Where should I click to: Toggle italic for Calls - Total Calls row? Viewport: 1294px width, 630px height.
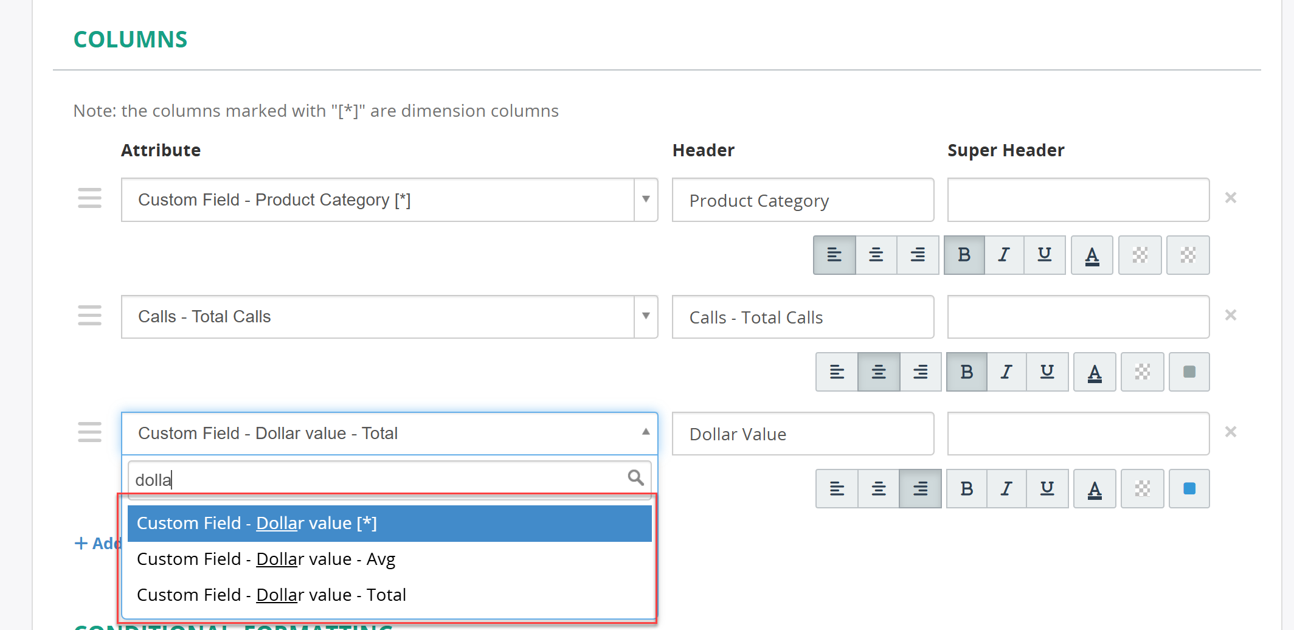pyautogui.click(x=1007, y=372)
